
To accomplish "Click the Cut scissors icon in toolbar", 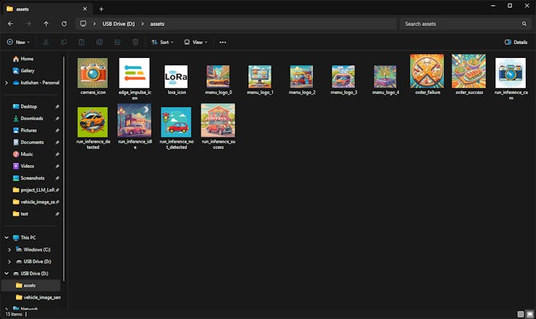I will click(x=46, y=42).
